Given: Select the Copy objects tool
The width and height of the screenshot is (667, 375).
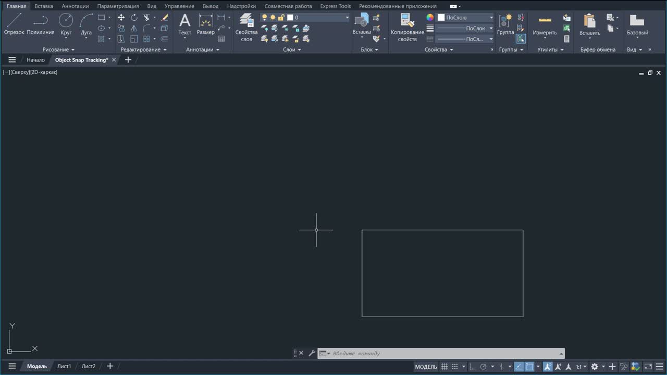Looking at the screenshot, I should [121, 28].
